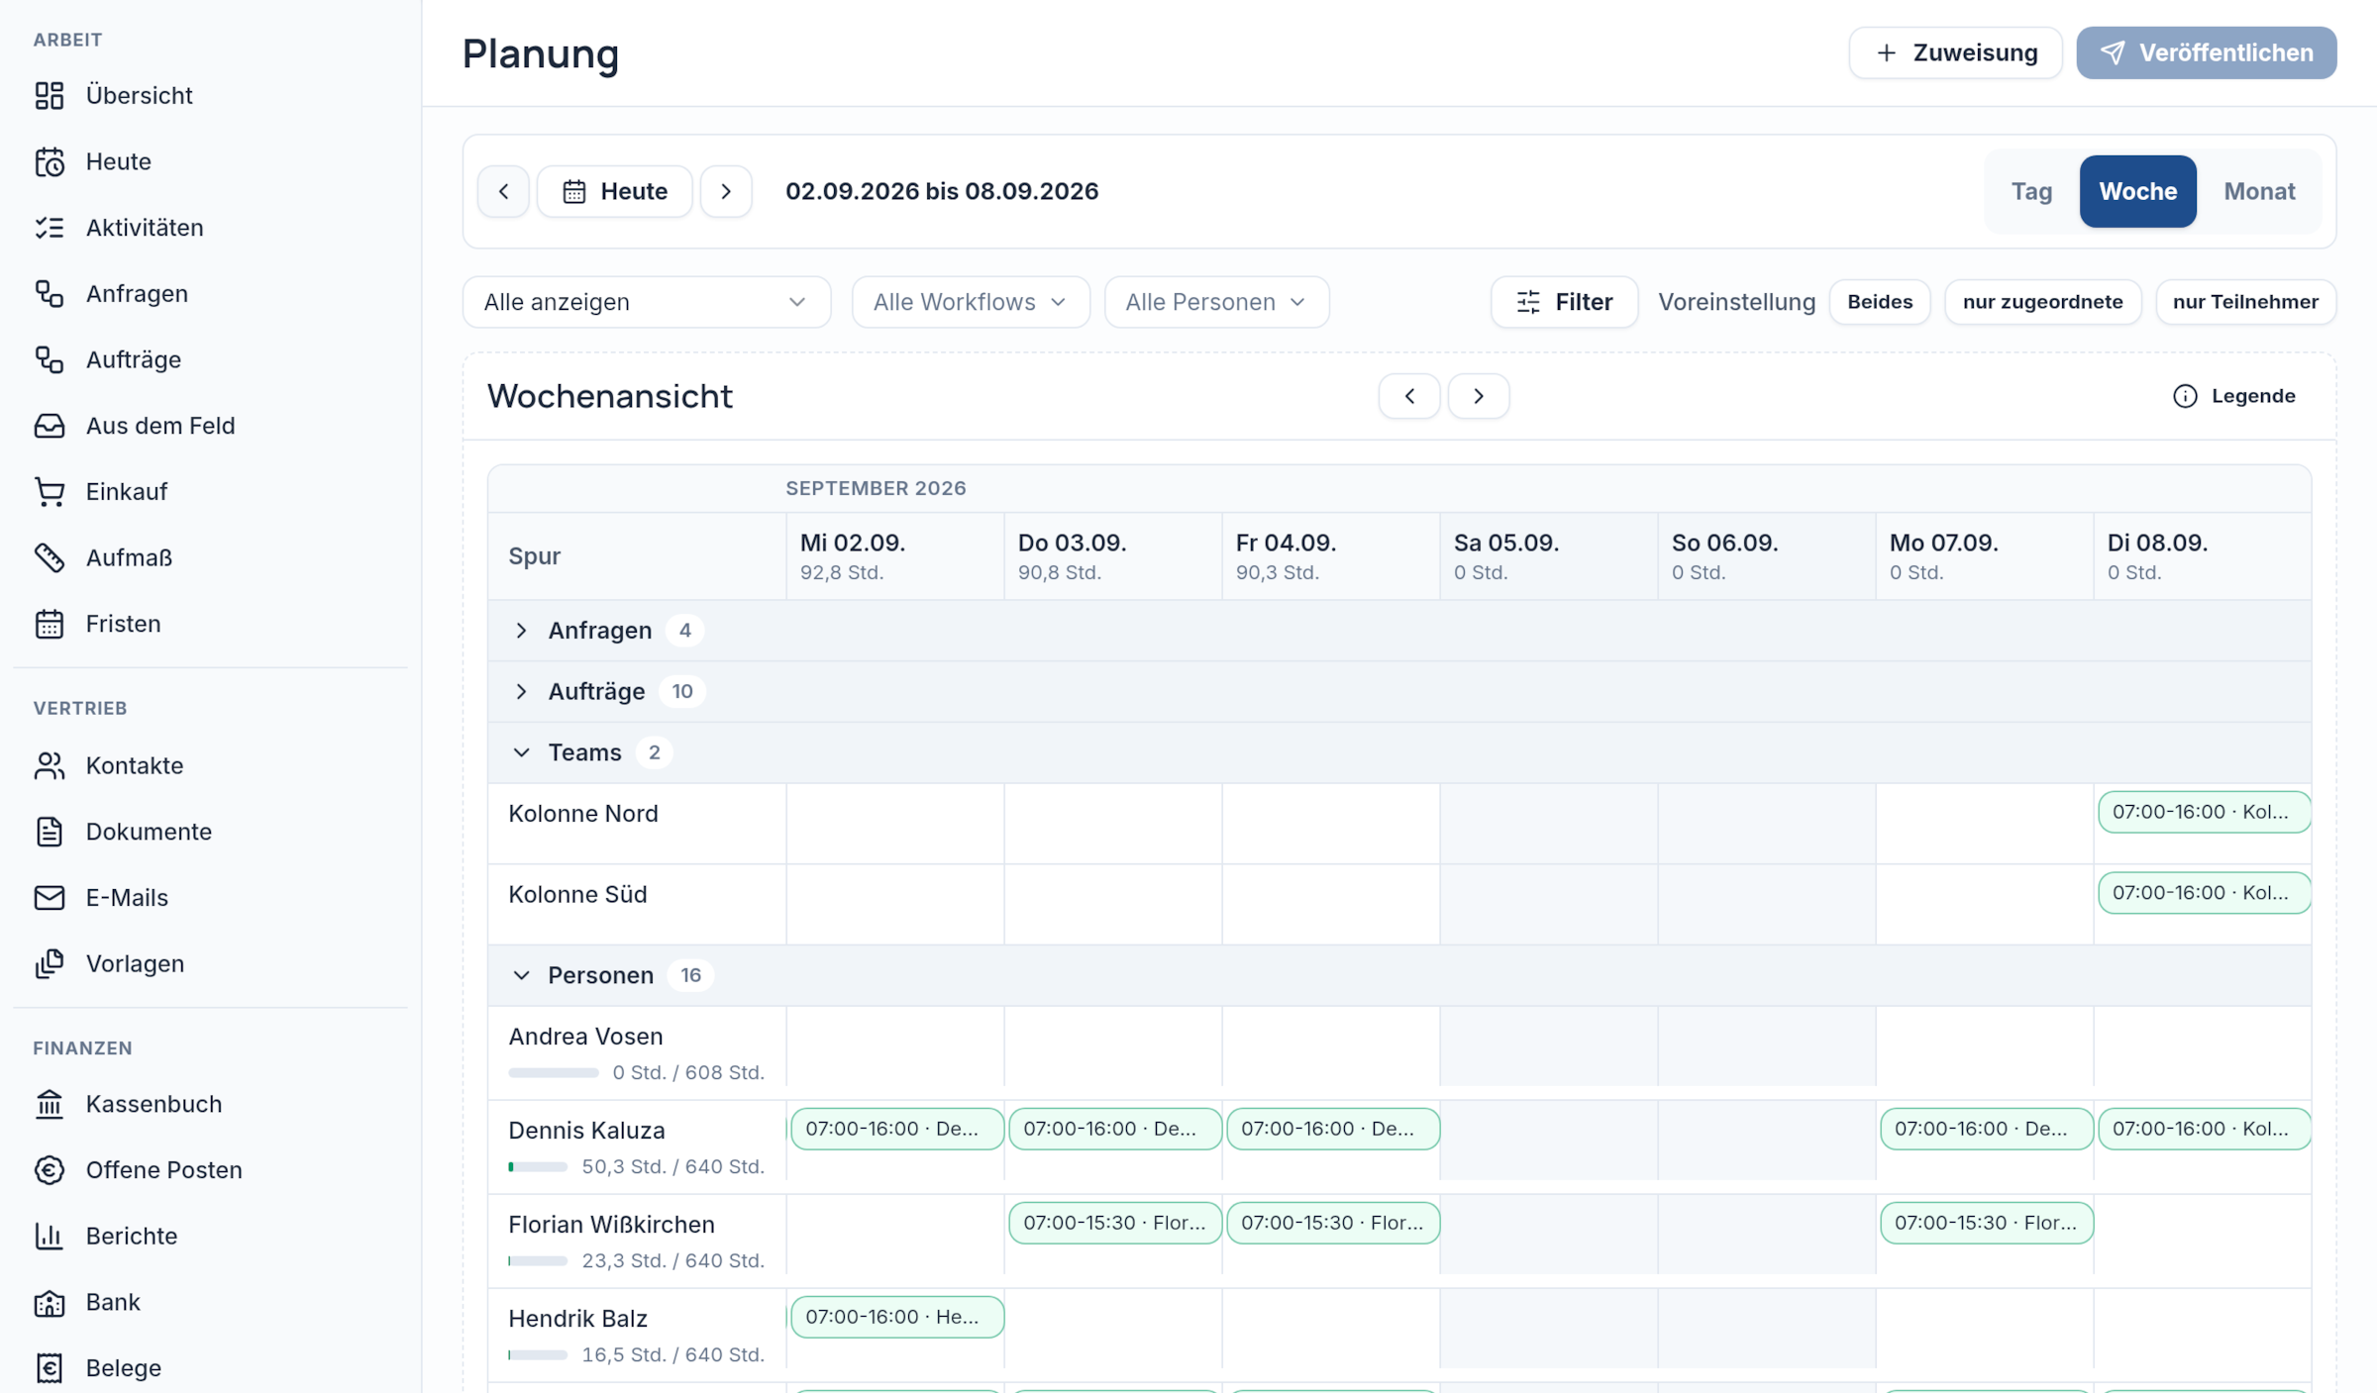Click Florian Wißkirchen hours progress bar
Screen dimensions: 2377x1393
[x=538, y=1260]
